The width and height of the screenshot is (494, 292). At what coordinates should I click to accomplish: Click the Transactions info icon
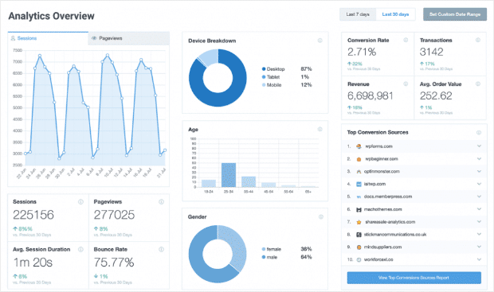tap(478, 40)
